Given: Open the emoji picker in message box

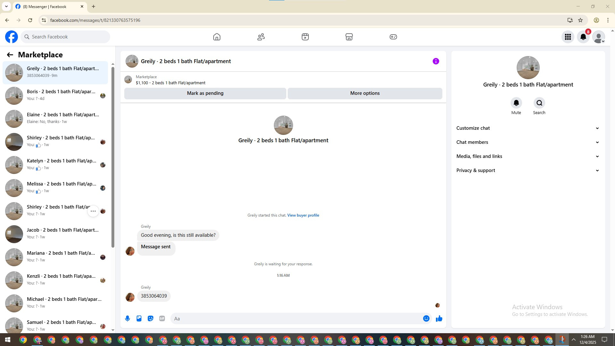Looking at the screenshot, I should [x=426, y=318].
